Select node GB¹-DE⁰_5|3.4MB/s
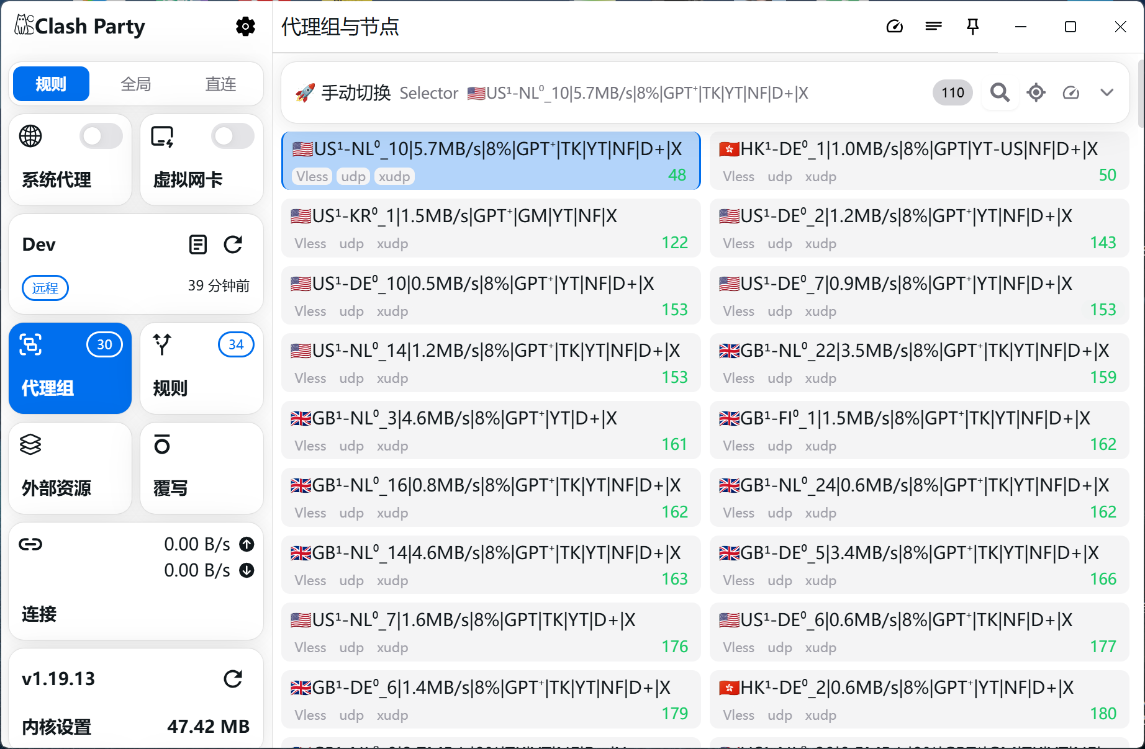The image size is (1145, 749). coord(919,565)
